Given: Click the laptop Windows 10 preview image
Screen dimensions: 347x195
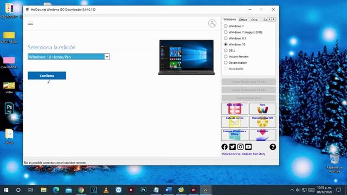Looking at the screenshot, I should (x=187, y=57).
